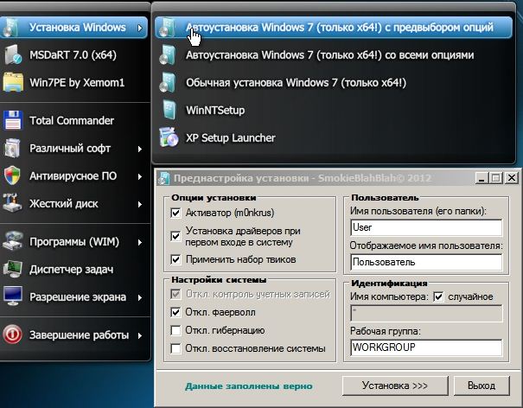
Task: Enable Откл. гибернацию checkbox
Action: coord(176,330)
